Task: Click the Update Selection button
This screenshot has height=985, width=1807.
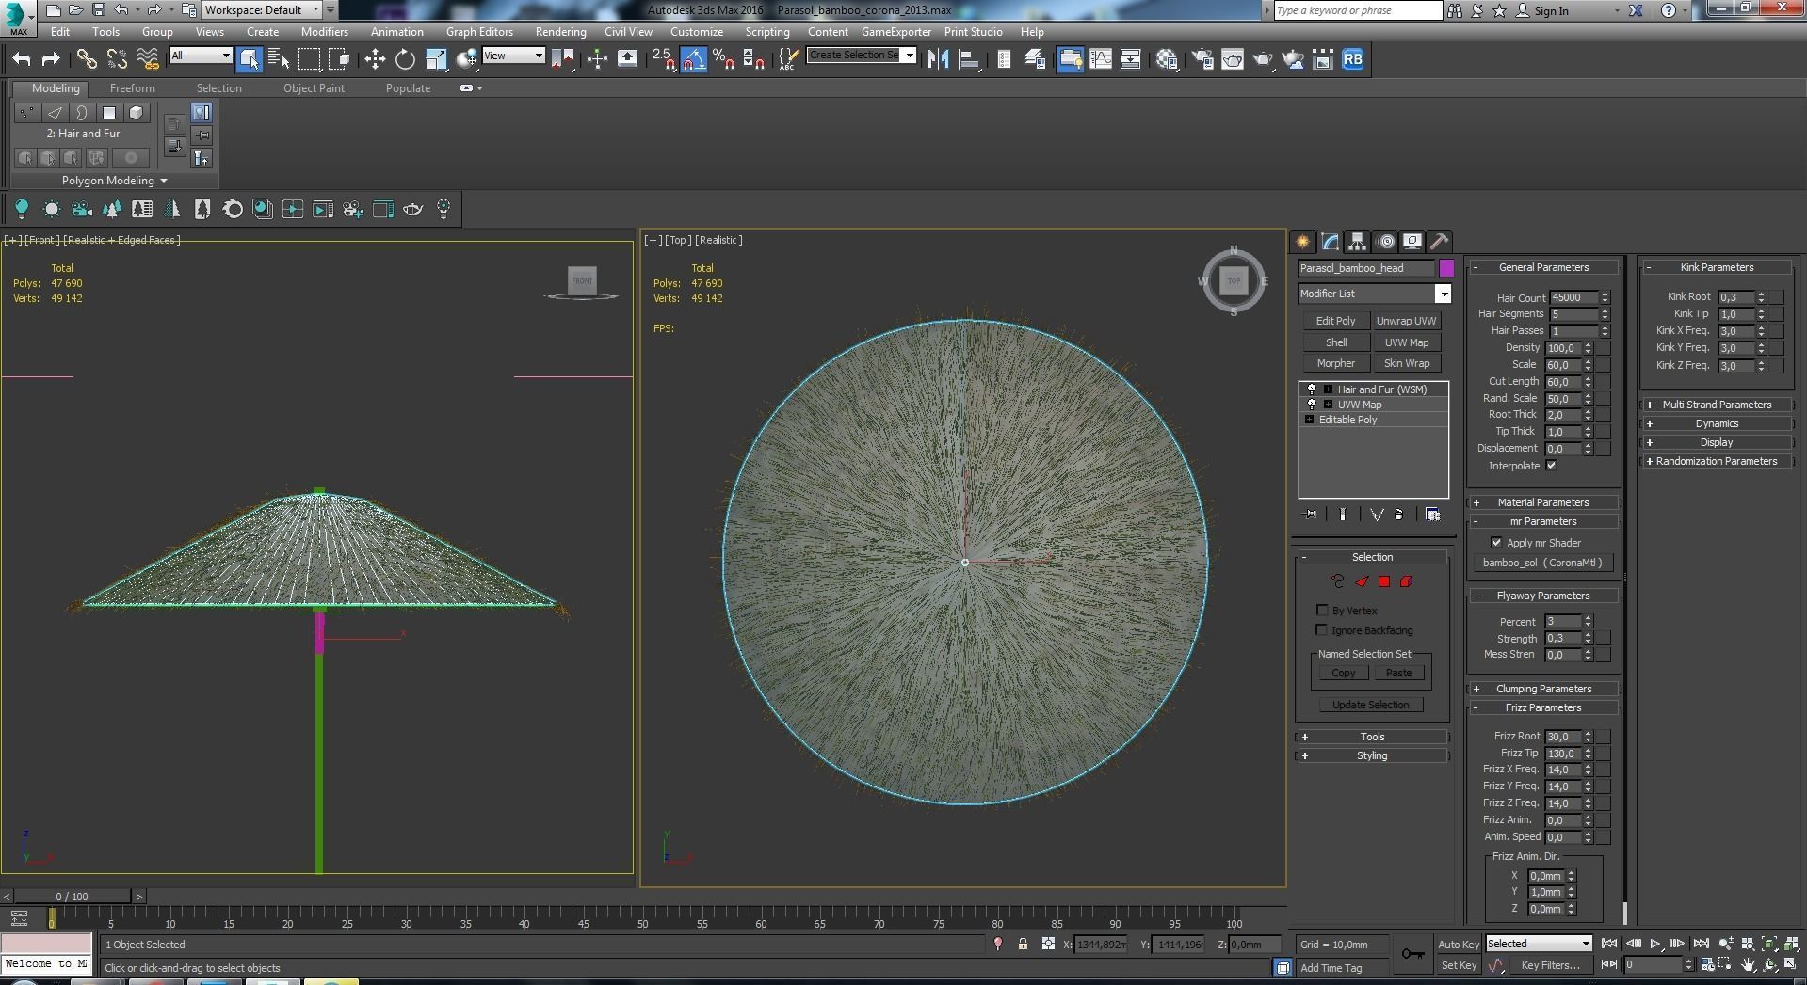Action: click(x=1370, y=705)
